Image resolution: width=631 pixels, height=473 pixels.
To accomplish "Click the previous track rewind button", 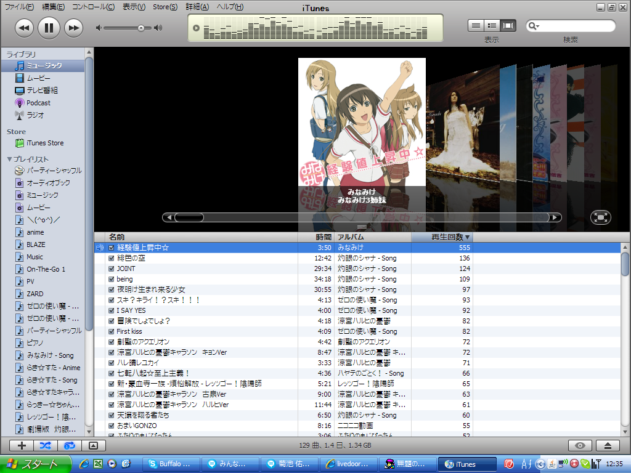I will click(24, 28).
